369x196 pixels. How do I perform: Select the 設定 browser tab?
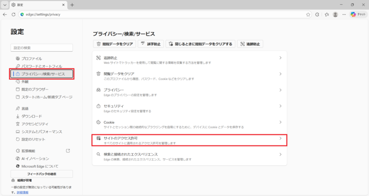pyautogui.click(x=38, y=5)
